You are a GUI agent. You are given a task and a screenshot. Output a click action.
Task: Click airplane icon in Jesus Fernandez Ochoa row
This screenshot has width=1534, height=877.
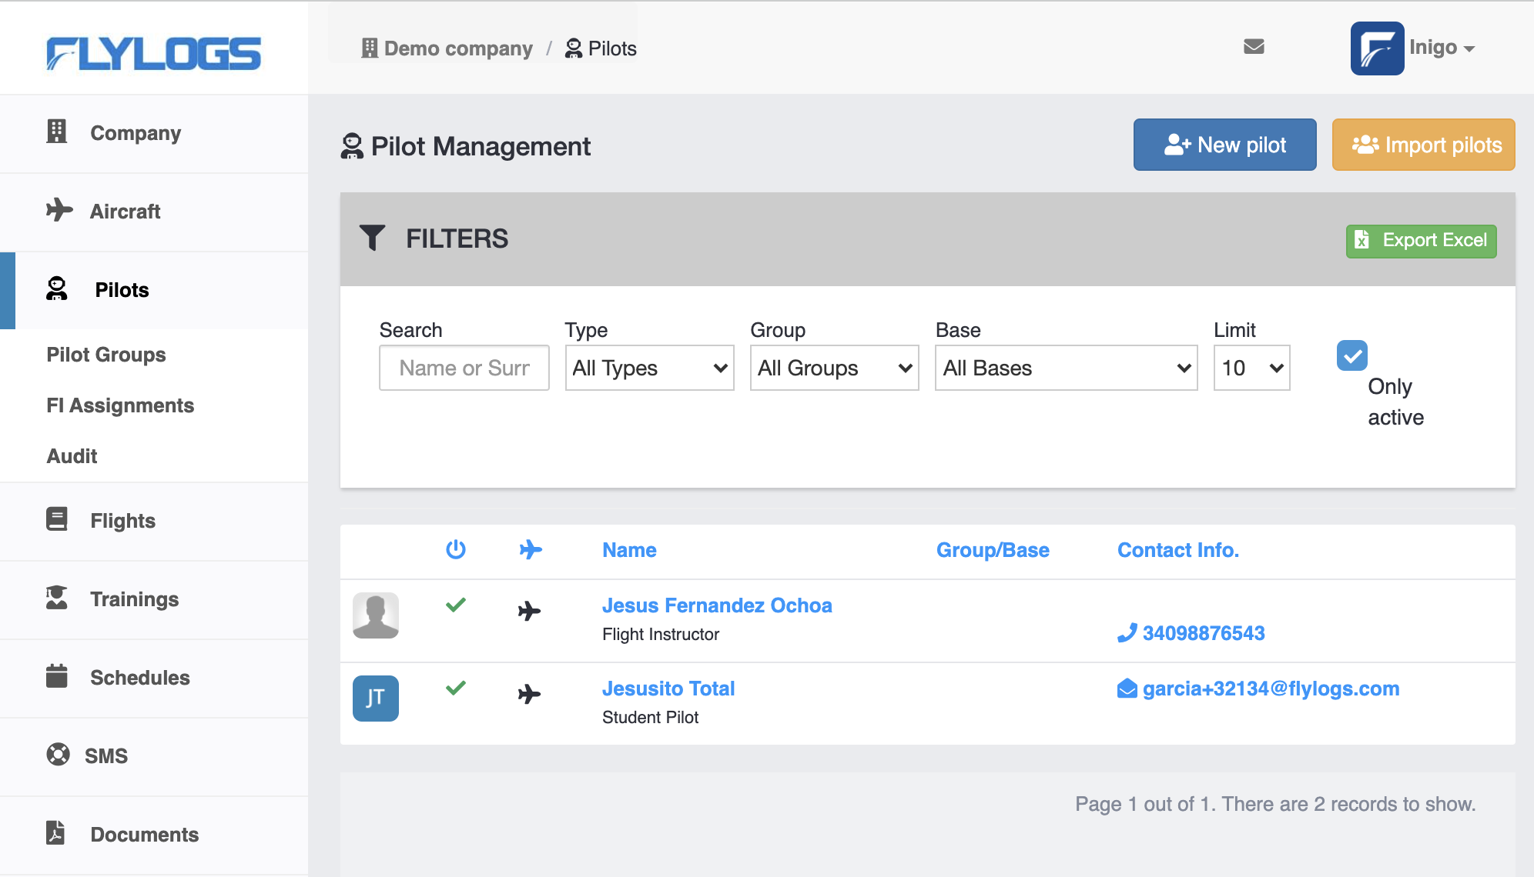click(529, 612)
